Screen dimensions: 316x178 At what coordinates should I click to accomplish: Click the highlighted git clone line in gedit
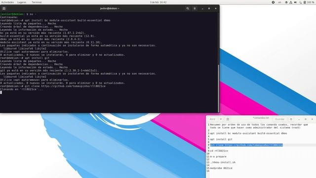246,145
